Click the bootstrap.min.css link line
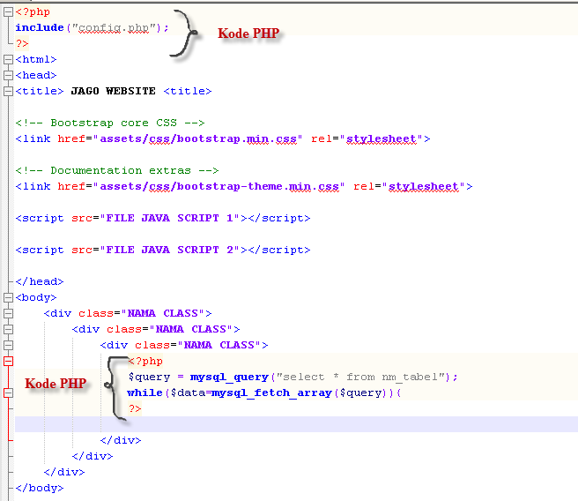This screenshot has width=578, height=501. [x=223, y=139]
